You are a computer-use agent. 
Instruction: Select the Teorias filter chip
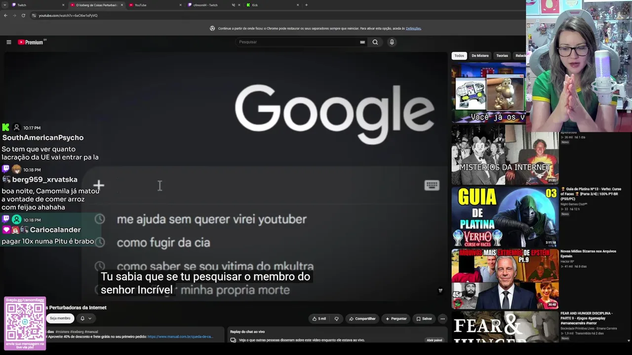pos(502,56)
